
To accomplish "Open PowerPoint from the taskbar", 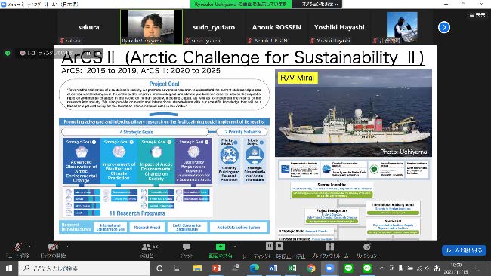I will point(216,268).
